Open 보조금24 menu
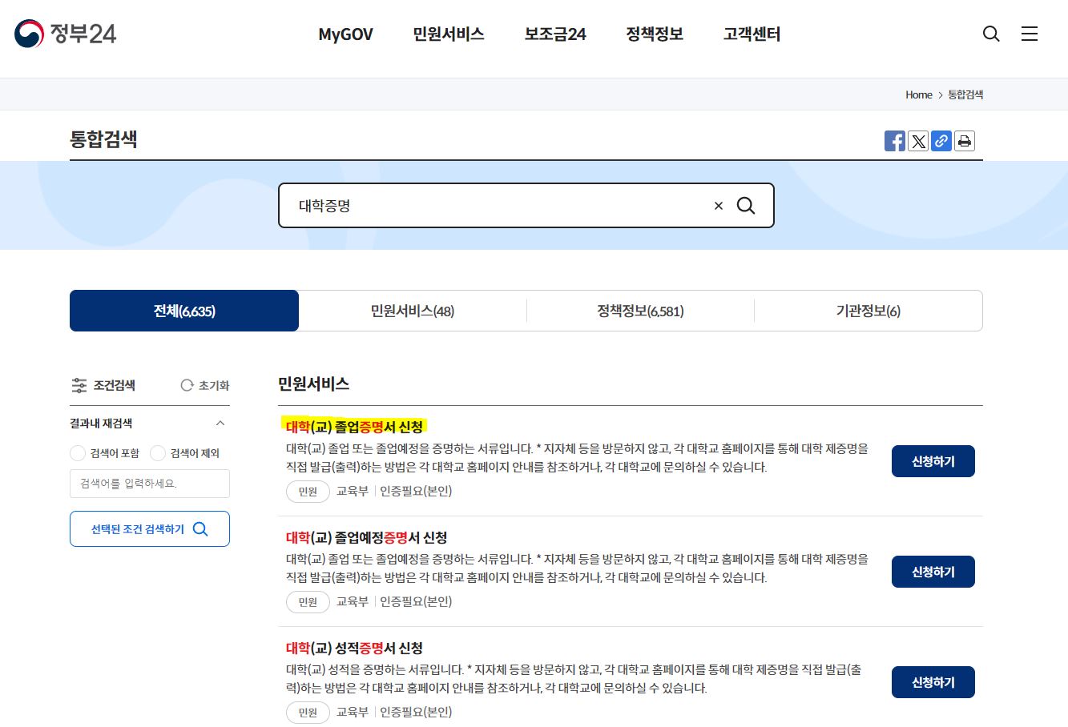This screenshot has width=1068, height=727. coord(555,34)
